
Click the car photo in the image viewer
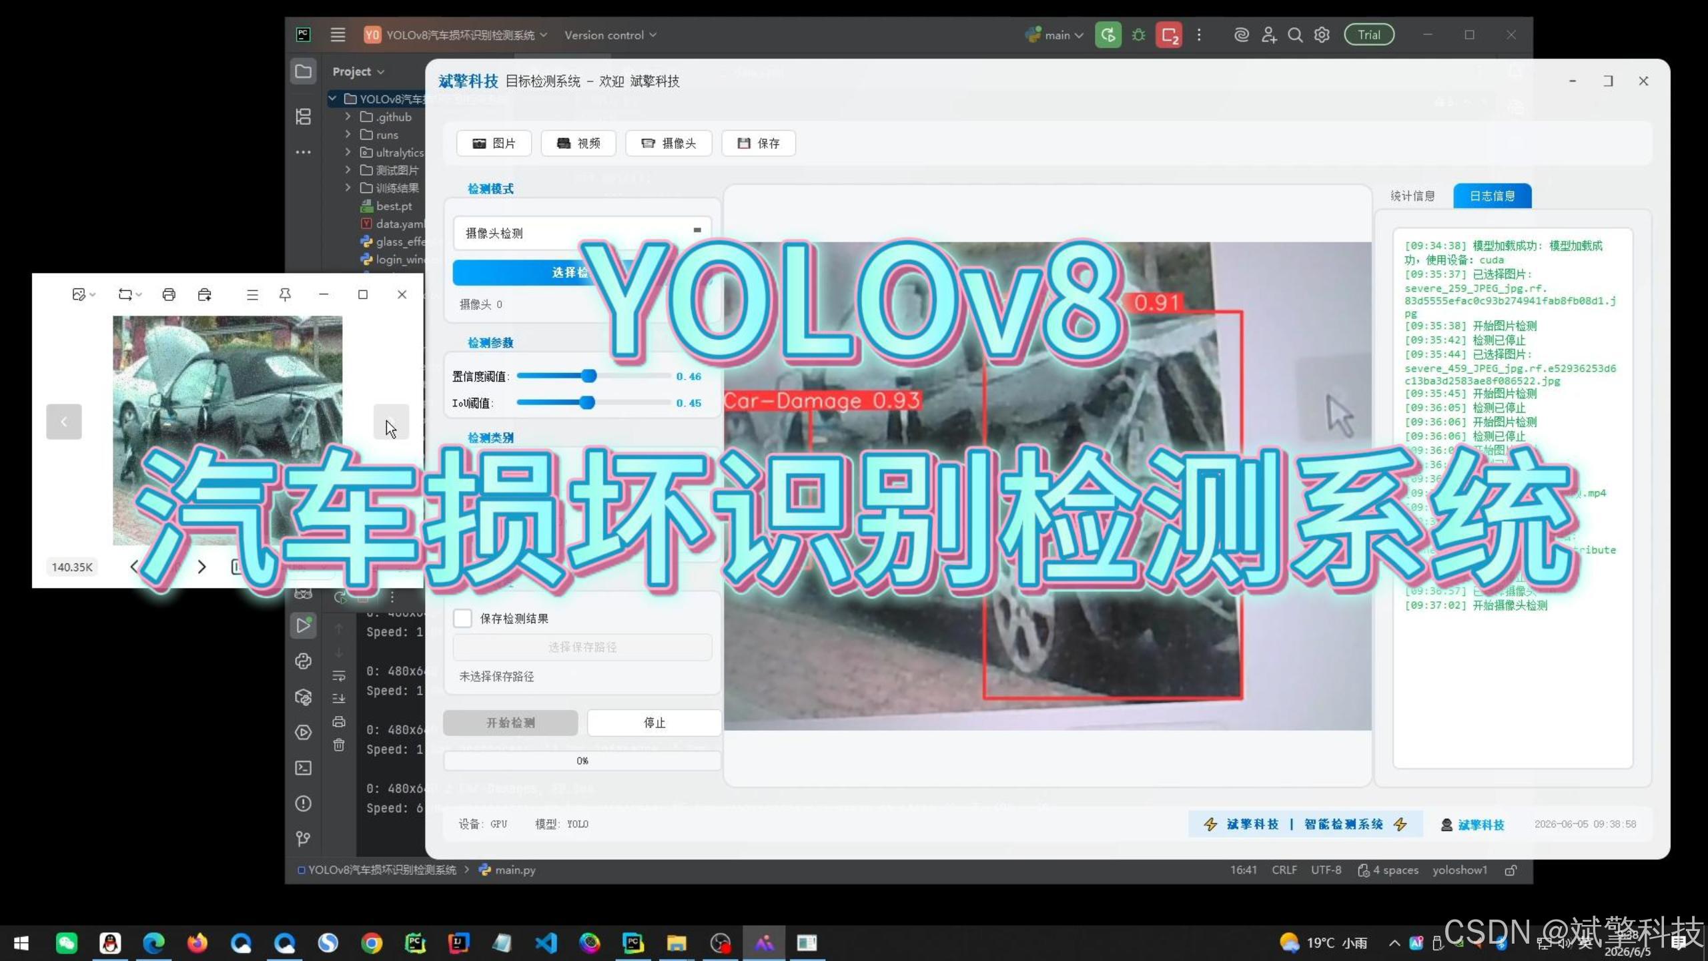[228, 430]
